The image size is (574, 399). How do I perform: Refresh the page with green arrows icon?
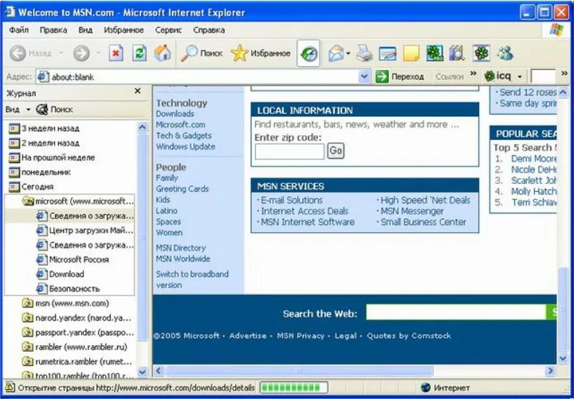(139, 53)
